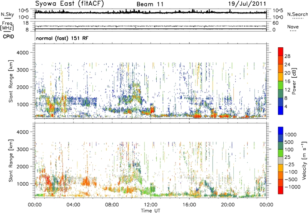Click the 'N.Sky' legend label

(x=7, y=14)
